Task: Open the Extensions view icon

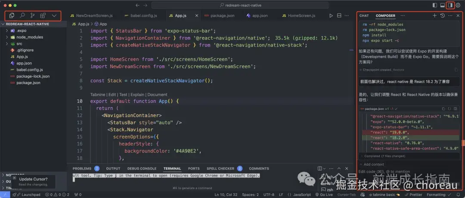Action: pyautogui.click(x=43, y=15)
